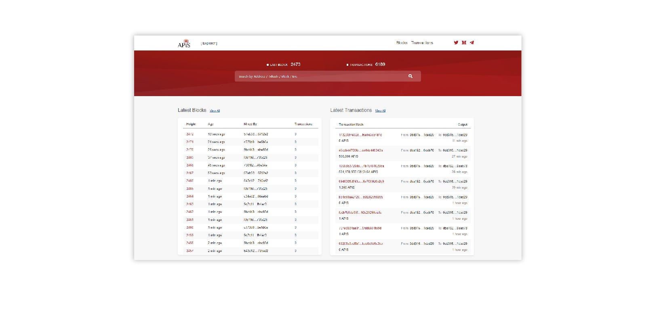Click the miner address in block 2472 row

pos(256,134)
